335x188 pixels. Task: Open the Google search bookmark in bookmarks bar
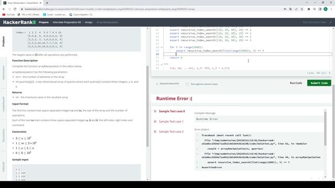[x=81, y=15]
